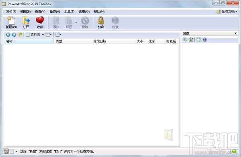Toggle the 文件夹 folders pane button
The width and height of the screenshot is (241, 157).
33,35
